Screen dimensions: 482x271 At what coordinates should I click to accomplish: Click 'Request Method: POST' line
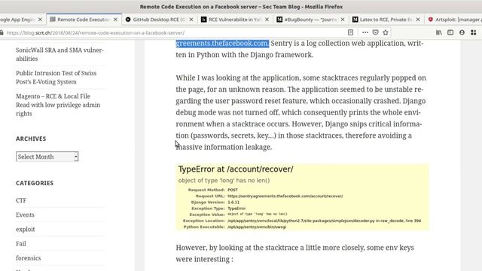(x=212, y=190)
